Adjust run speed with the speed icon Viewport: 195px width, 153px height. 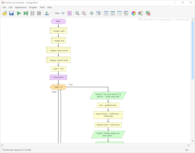pyautogui.click(x=47, y=13)
